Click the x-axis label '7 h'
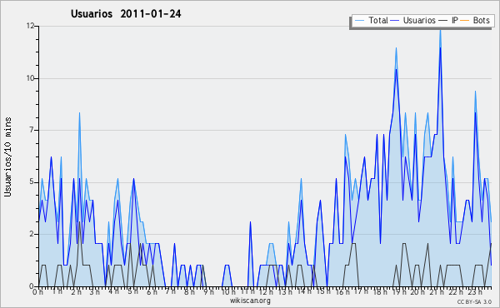500x308 pixels. click(x=170, y=291)
